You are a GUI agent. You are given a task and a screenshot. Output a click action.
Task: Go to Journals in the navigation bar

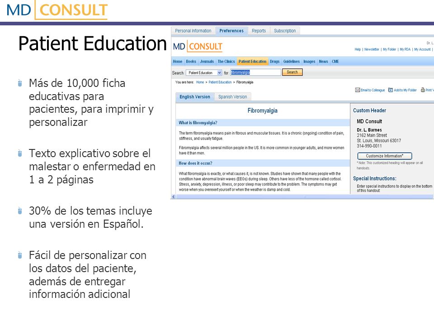click(207, 61)
